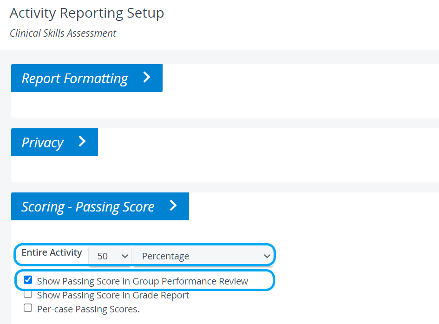The image size is (439, 324).
Task: Expand the Privacy section header
Action: coord(55,142)
